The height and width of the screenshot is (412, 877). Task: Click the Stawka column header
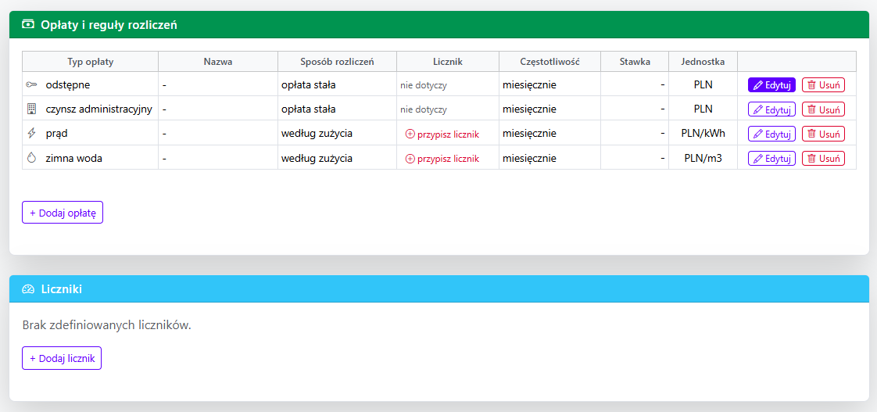(635, 62)
